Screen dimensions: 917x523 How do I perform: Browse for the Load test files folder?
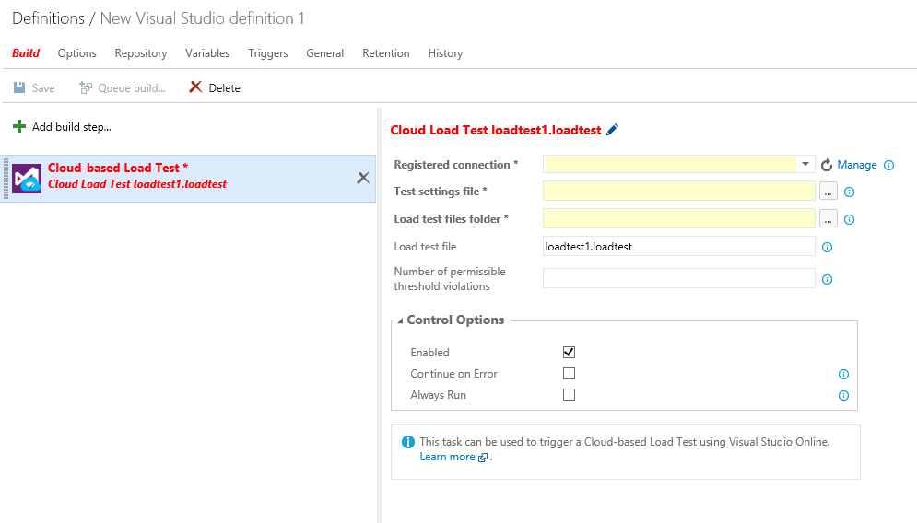829,219
